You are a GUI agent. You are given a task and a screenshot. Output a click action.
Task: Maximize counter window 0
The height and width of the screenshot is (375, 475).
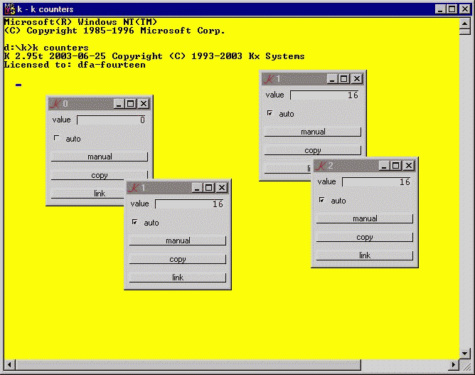click(x=131, y=104)
